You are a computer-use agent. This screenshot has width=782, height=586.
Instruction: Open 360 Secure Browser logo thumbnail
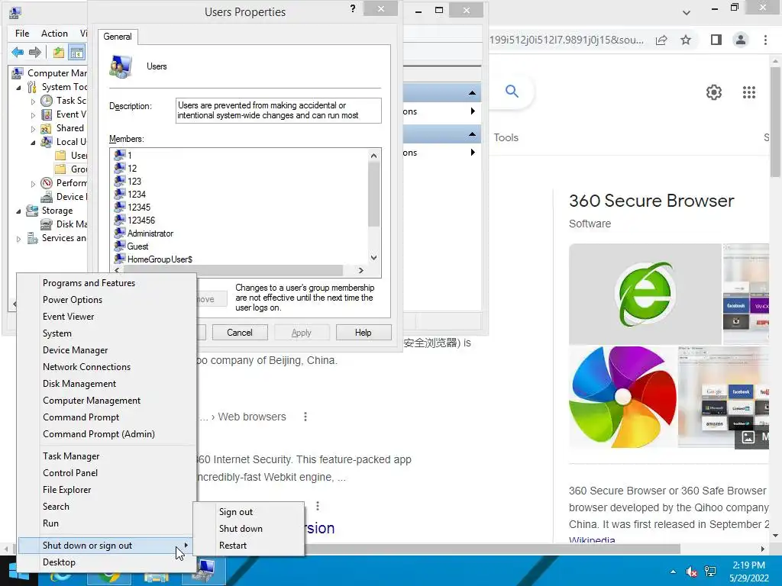645,294
